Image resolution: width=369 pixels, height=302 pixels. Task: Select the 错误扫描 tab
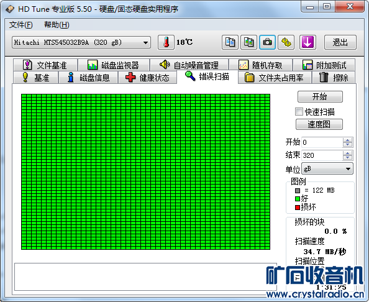[207, 76]
